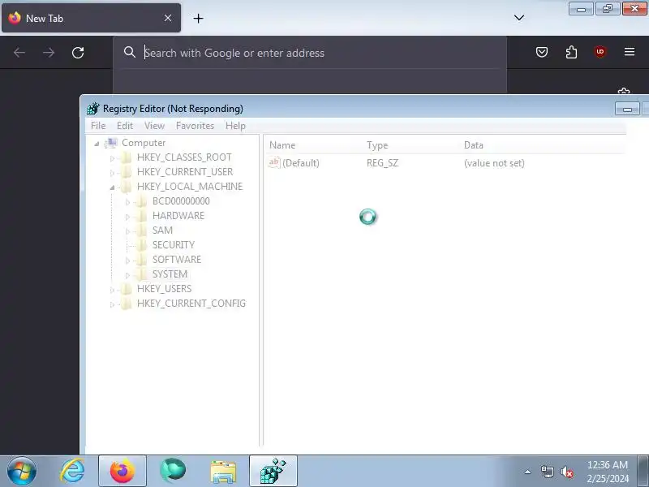Select the (Default) registry value
This screenshot has width=649, height=487.
pos(300,163)
